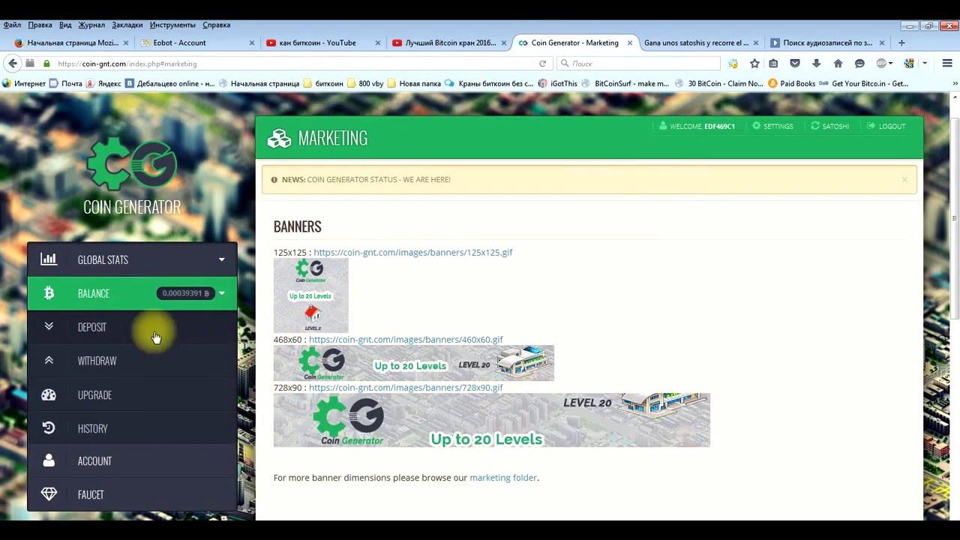The height and width of the screenshot is (540, 960).
Task: Click the Marketing cubes header icon
Action: (279, 138)
